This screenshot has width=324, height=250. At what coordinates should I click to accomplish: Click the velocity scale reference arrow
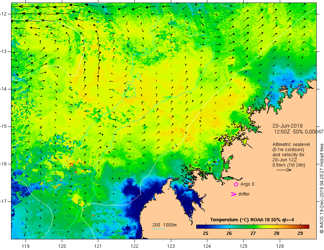coord(284,170)
